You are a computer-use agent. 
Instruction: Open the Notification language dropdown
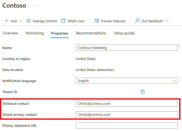click(x=127, y=81)
